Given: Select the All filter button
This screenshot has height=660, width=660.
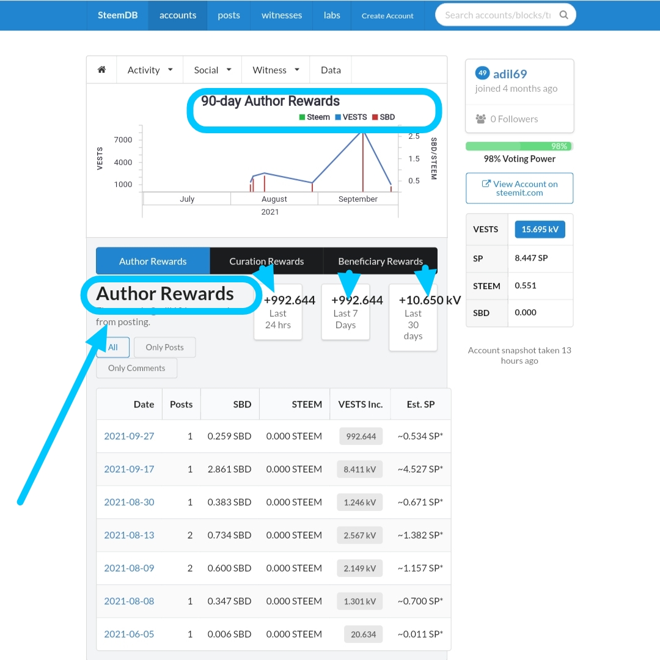Looking at the screenshot, I should point(113,347).
